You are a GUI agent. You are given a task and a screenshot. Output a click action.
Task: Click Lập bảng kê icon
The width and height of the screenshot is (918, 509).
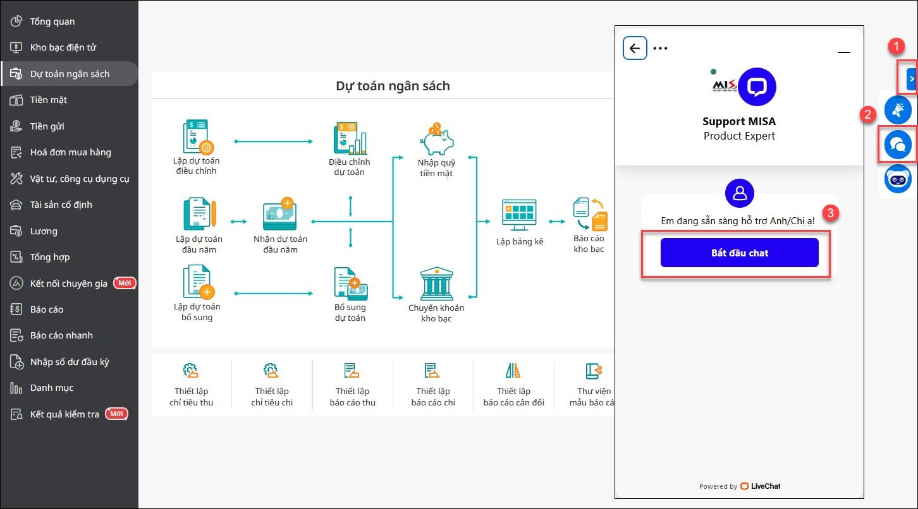click(519, 215)
